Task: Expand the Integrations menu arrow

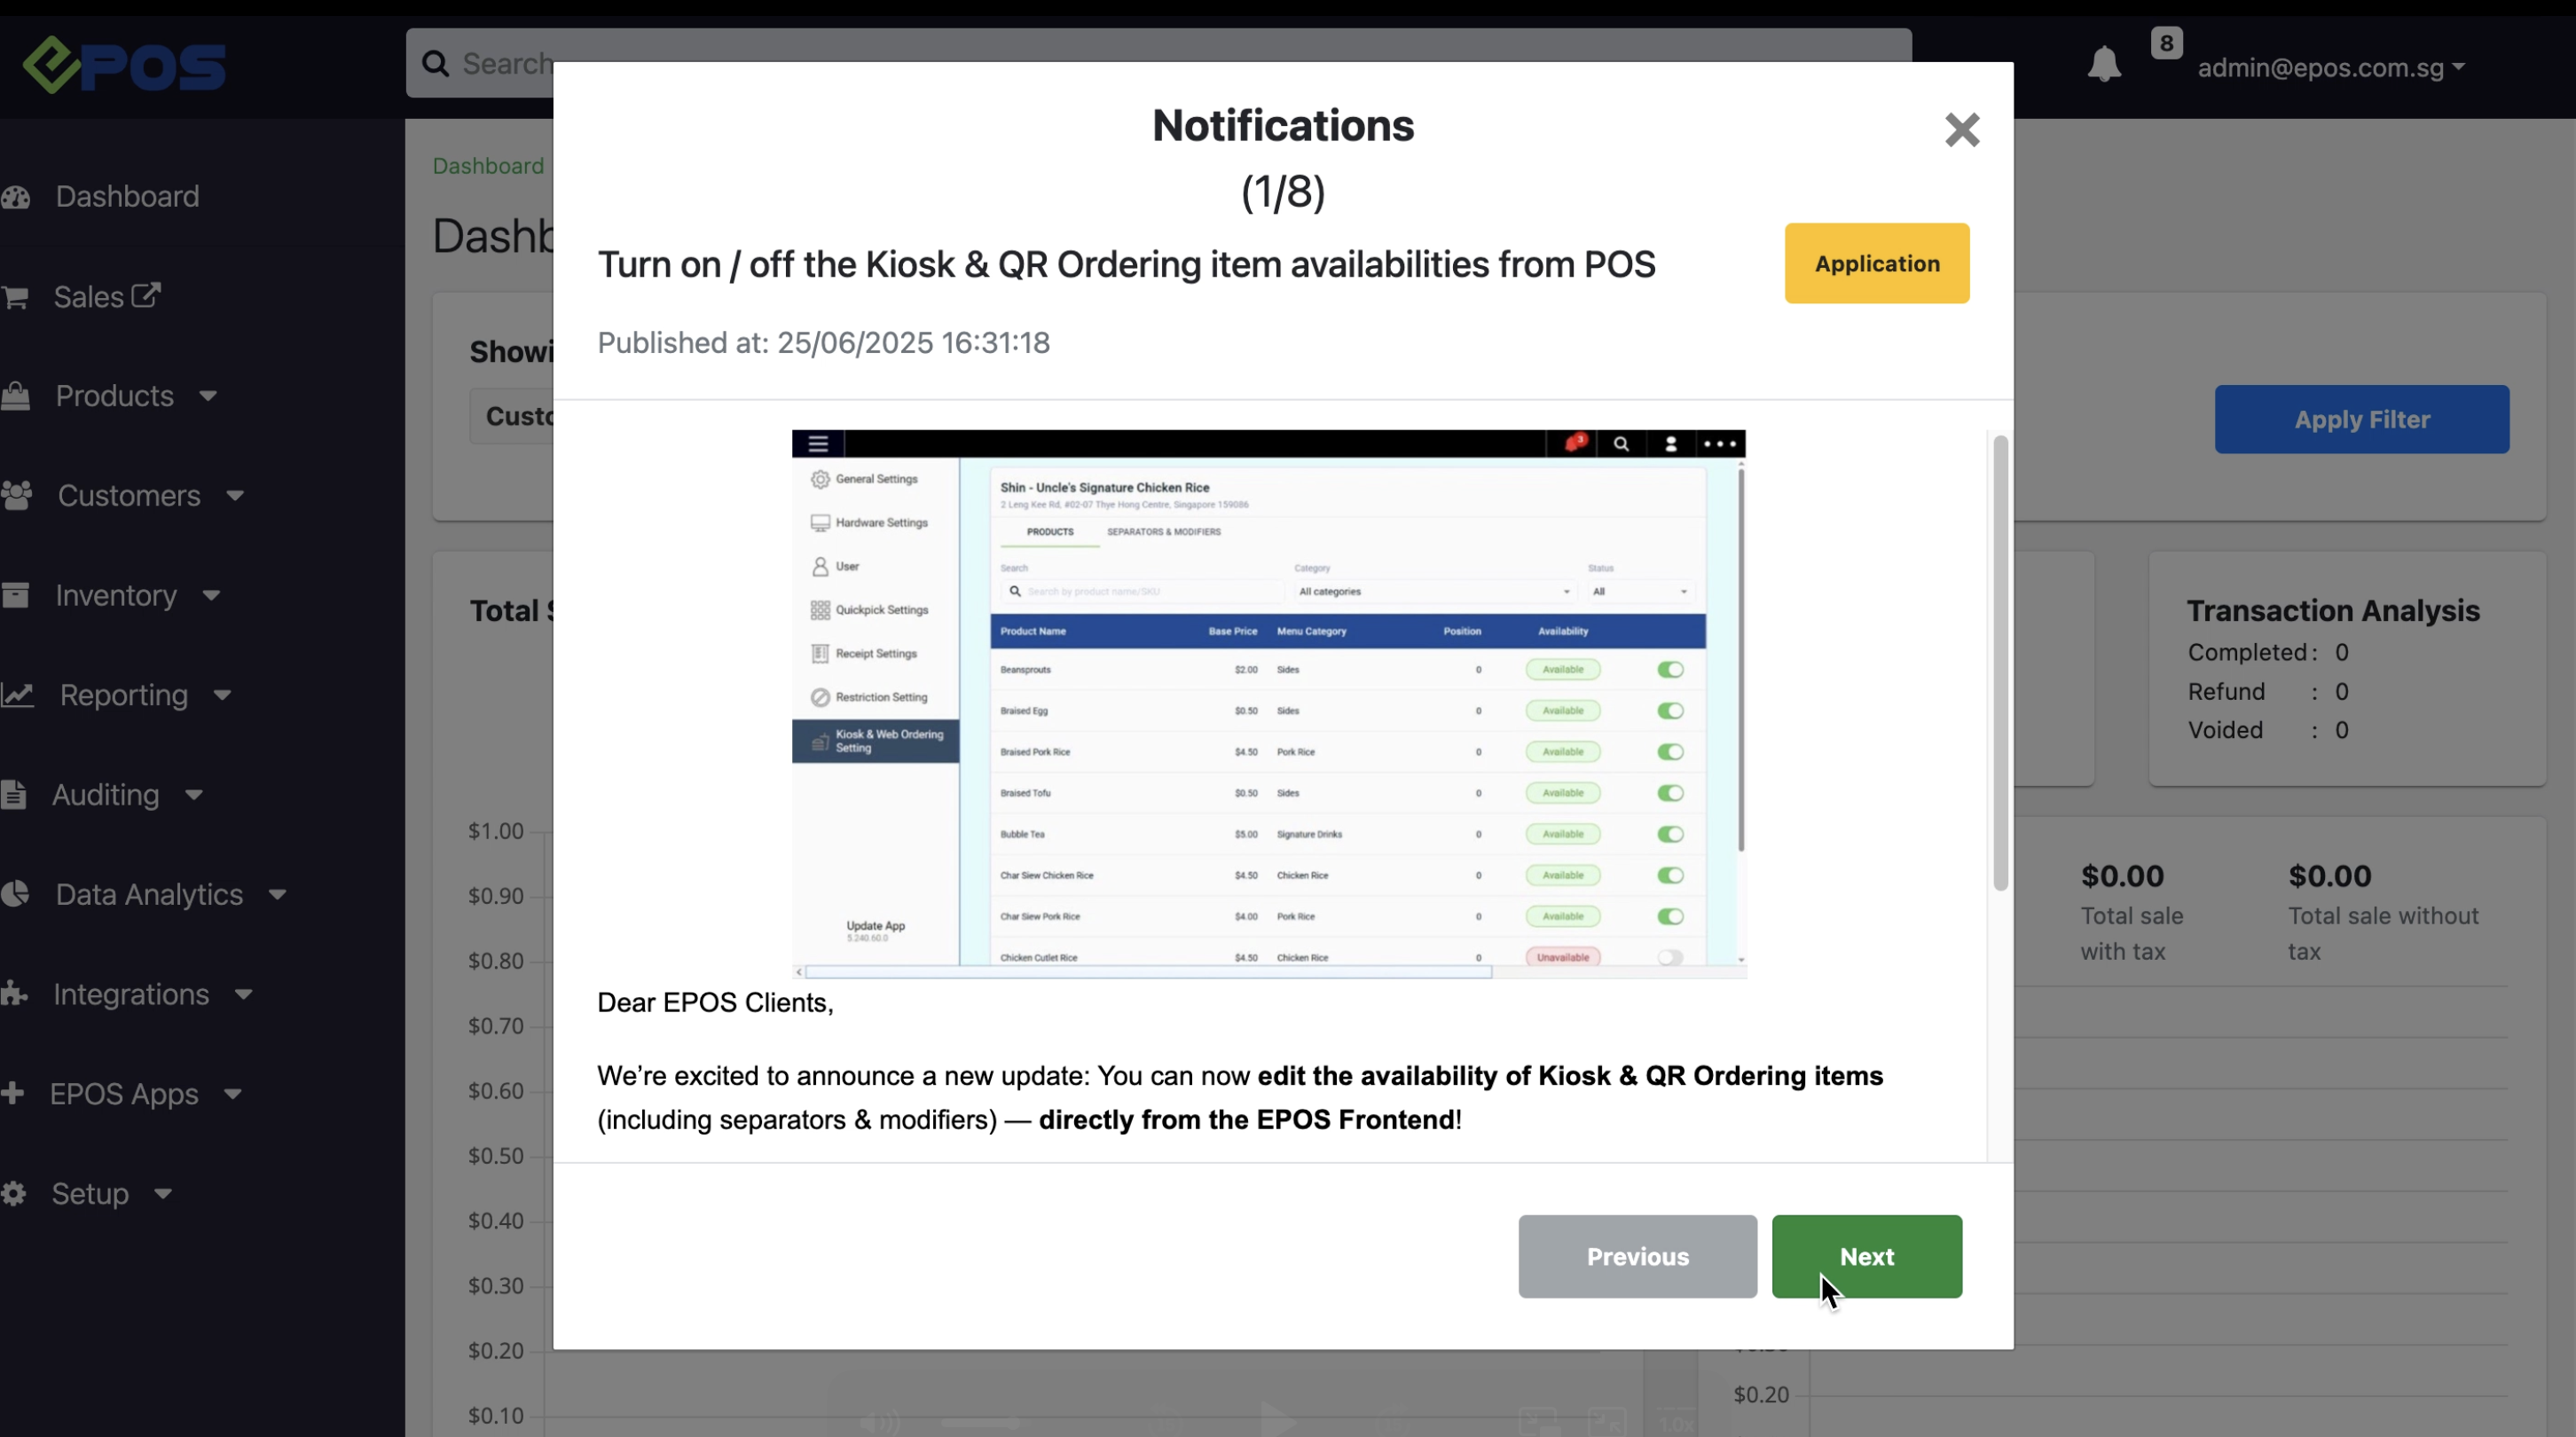Action: [x=244, y=994]
